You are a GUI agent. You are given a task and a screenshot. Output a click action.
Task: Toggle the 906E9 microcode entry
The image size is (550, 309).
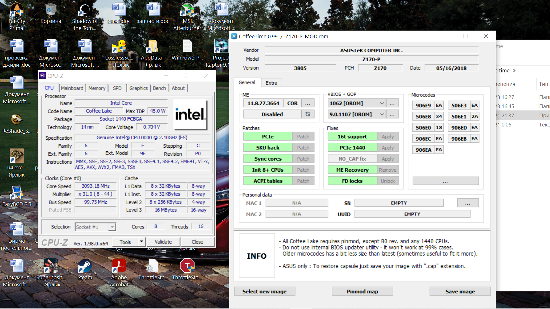(423, 105)
